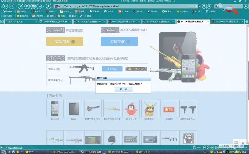The width and height of the screenshot is (249, 154).
Task: Expand the address bar history dropdown arrow
Action: pos(200,6)
